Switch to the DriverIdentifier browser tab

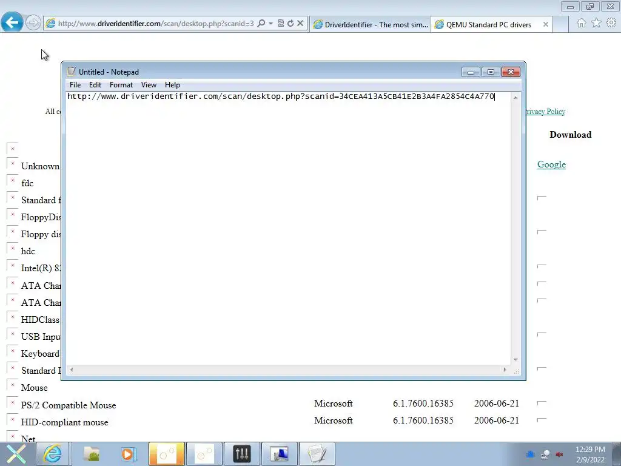click(x=370, y=24)
